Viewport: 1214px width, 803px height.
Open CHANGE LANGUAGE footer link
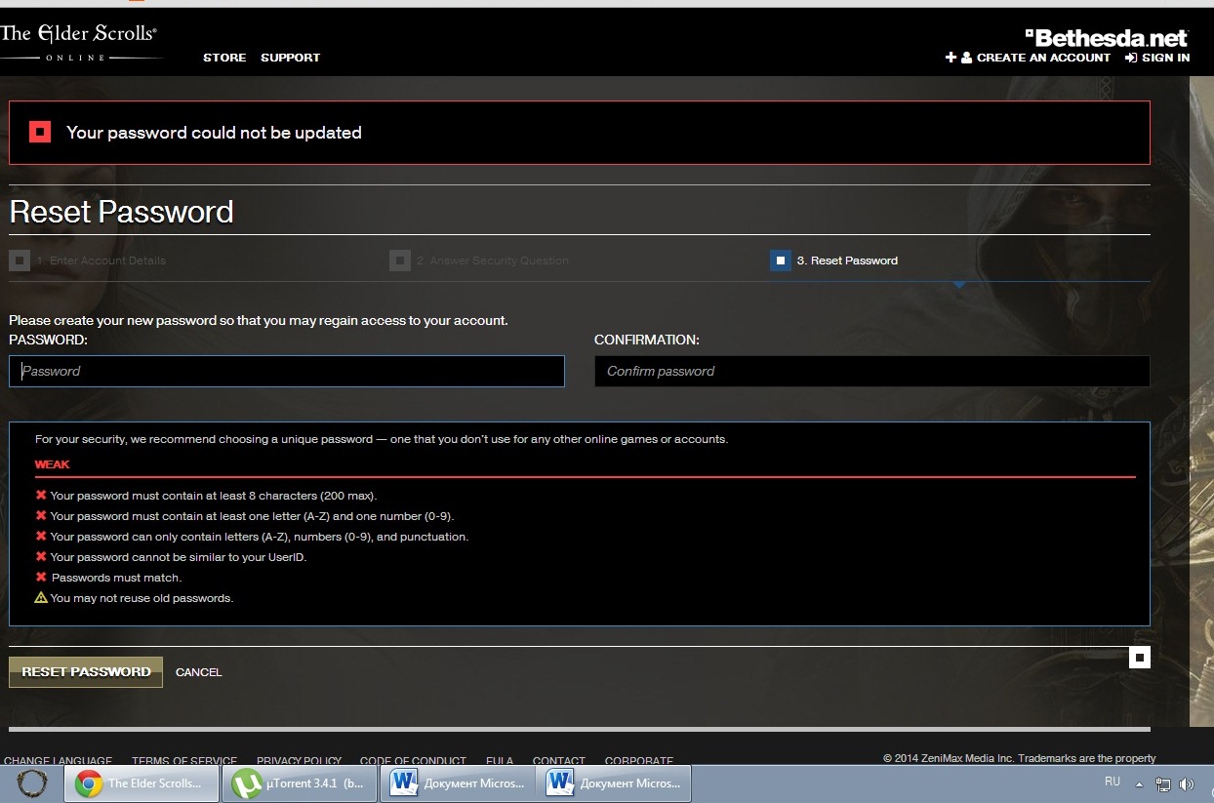(x=59, y=761)
